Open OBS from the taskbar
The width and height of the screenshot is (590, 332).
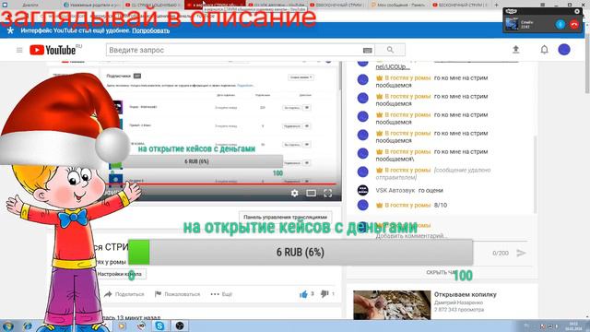(180, 326)
